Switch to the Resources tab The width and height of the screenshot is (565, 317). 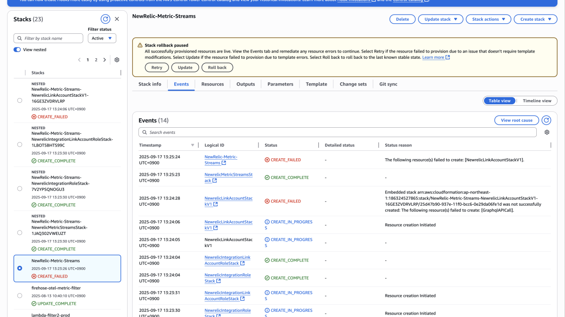point(213,84)
